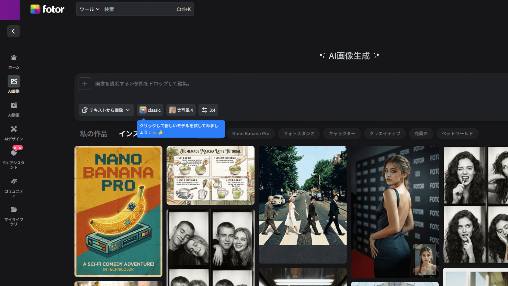
Task: Open Nano Banana Pro poster thumbnail
Action: pyautogui.click(x=118, y=211)
